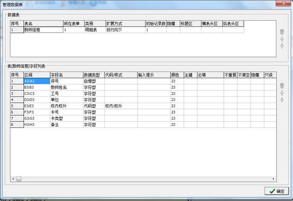The height and width of the screenshot is (201, 293).
Task: Click the 纵表头区 column header
Action: point(233,23)
